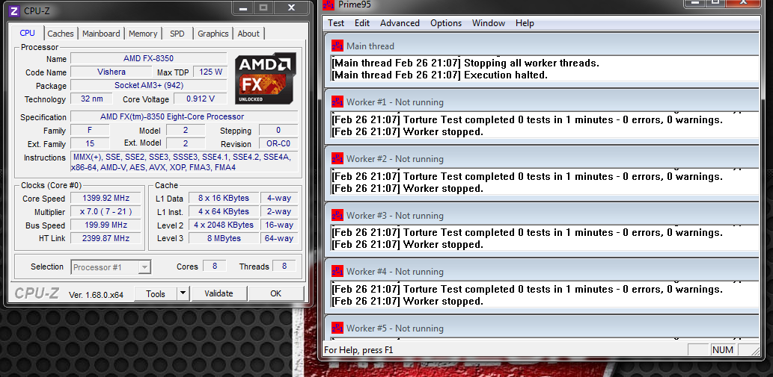Click the Socket AM3+ (942) package value
The width and height of the screenshot is (773, 377).
[x=148, y=85]
